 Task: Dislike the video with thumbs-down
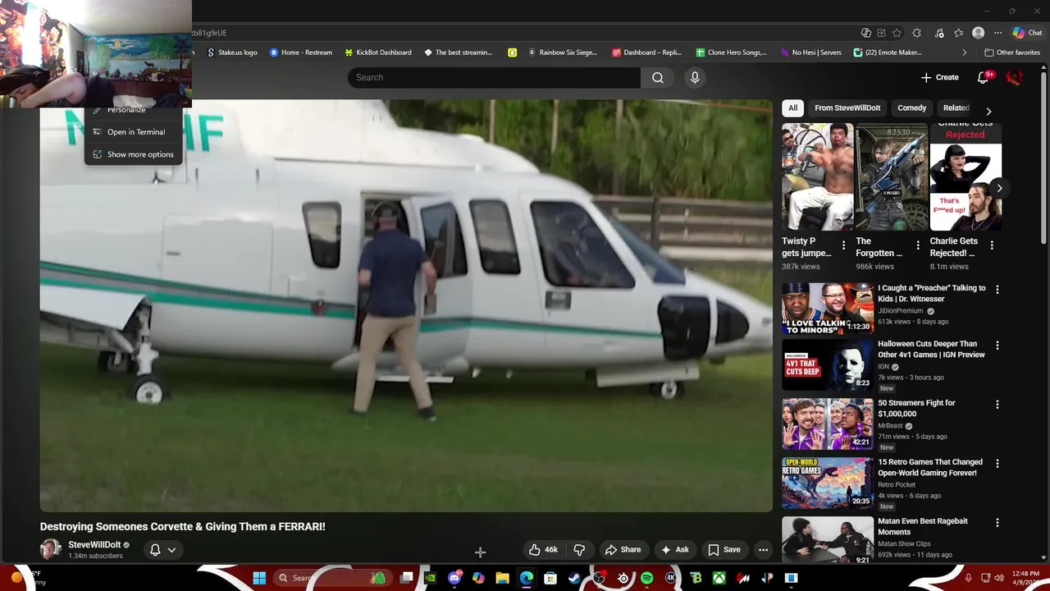pos(579,550)
